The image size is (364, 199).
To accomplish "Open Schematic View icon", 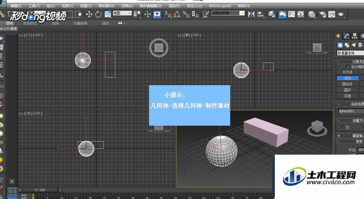I will pyautogui.click(x=301, y=14).
